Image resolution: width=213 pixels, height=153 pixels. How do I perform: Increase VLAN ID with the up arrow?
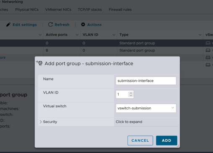tap(131, 93)
